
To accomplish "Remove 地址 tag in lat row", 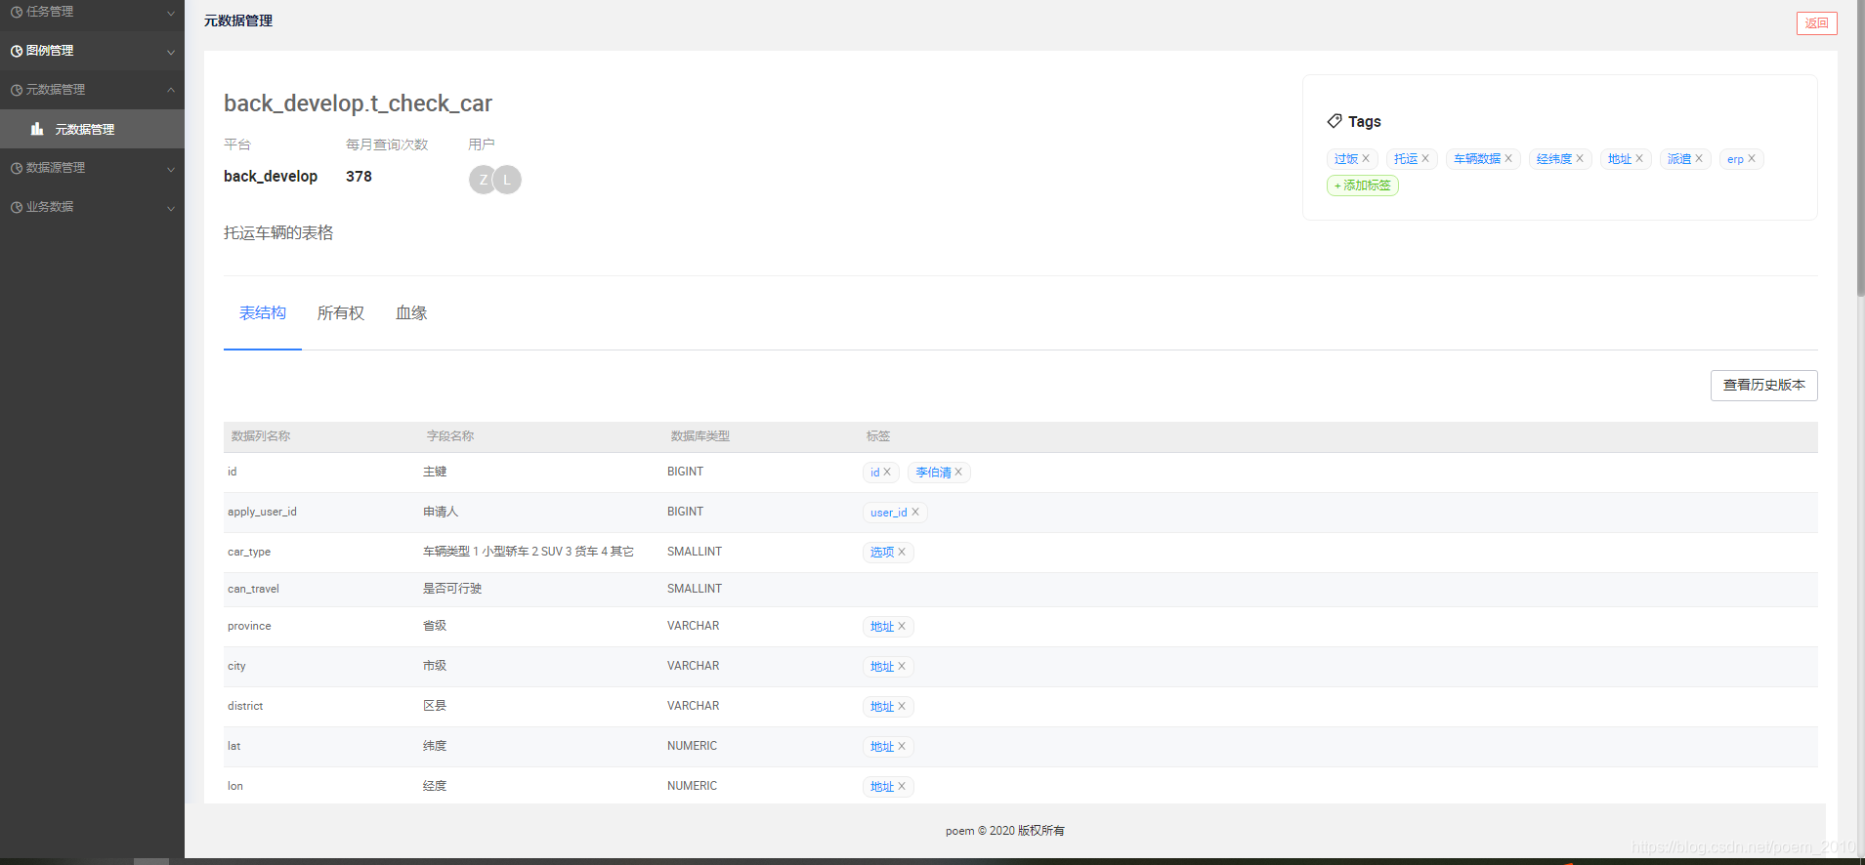I will tap(902, 747).
